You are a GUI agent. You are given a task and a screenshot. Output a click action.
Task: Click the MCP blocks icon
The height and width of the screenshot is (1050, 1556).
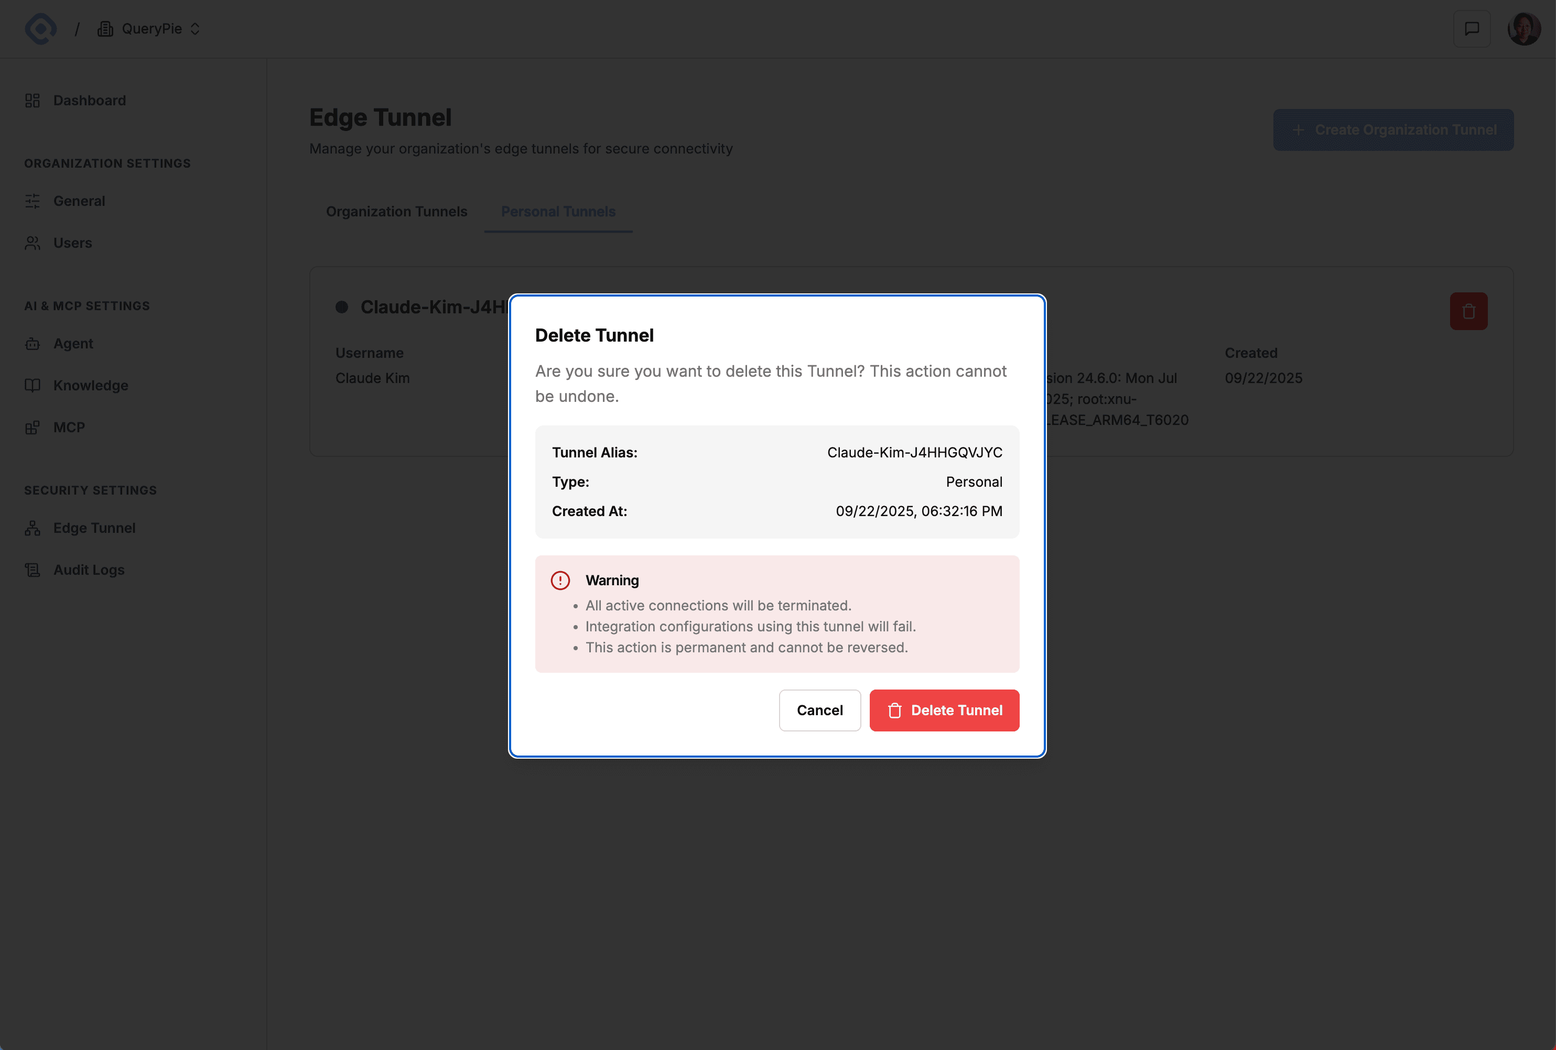point(32,428)
